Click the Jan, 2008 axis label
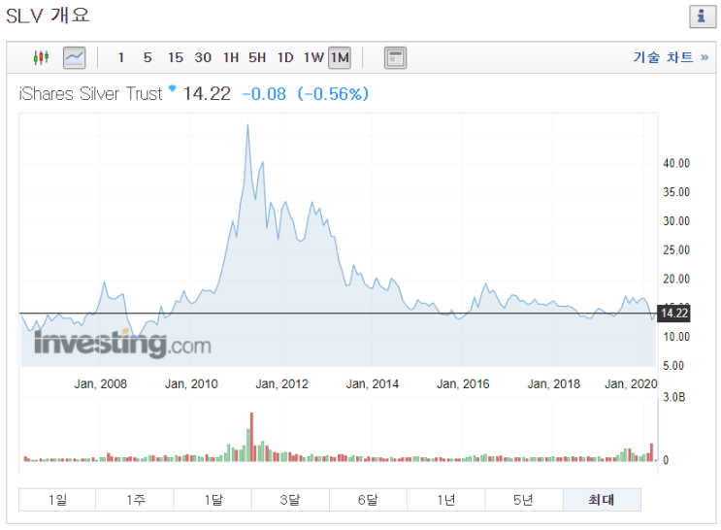This screenshot has height=530, width=721. [101, 383]
